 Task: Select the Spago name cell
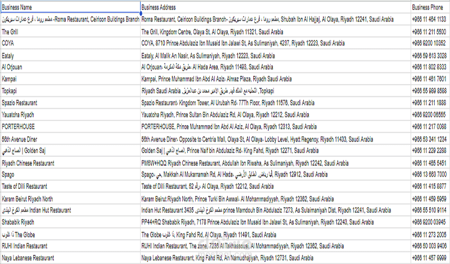70,175
